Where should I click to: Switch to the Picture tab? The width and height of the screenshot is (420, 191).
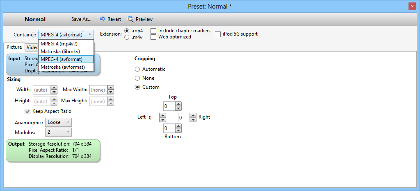14,47
